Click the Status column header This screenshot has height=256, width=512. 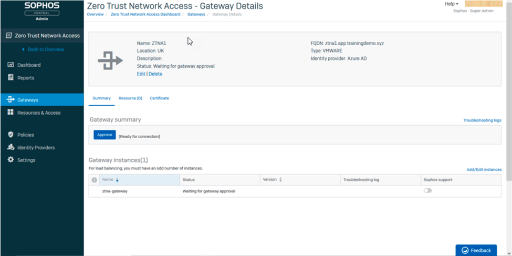coord(220,180)
